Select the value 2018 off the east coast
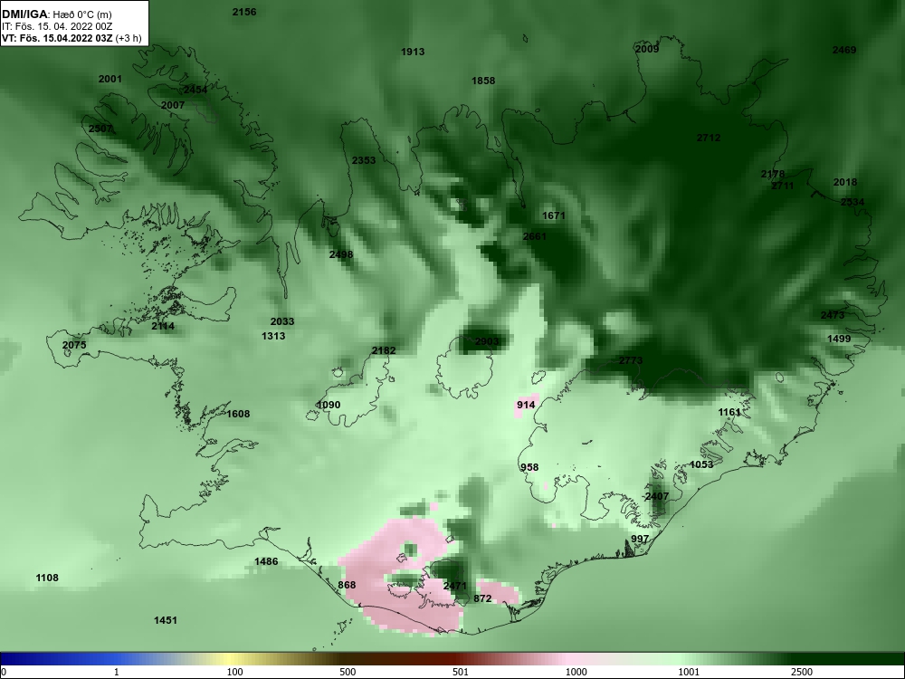Screen dimensions: 905x679 pyautogui.click(x=845, y=183)
